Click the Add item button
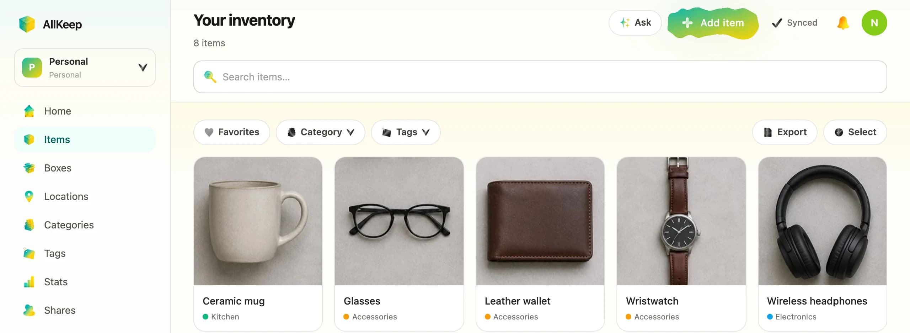The width and height of the screenshot is (910, 333). click(x=713, y=23)
